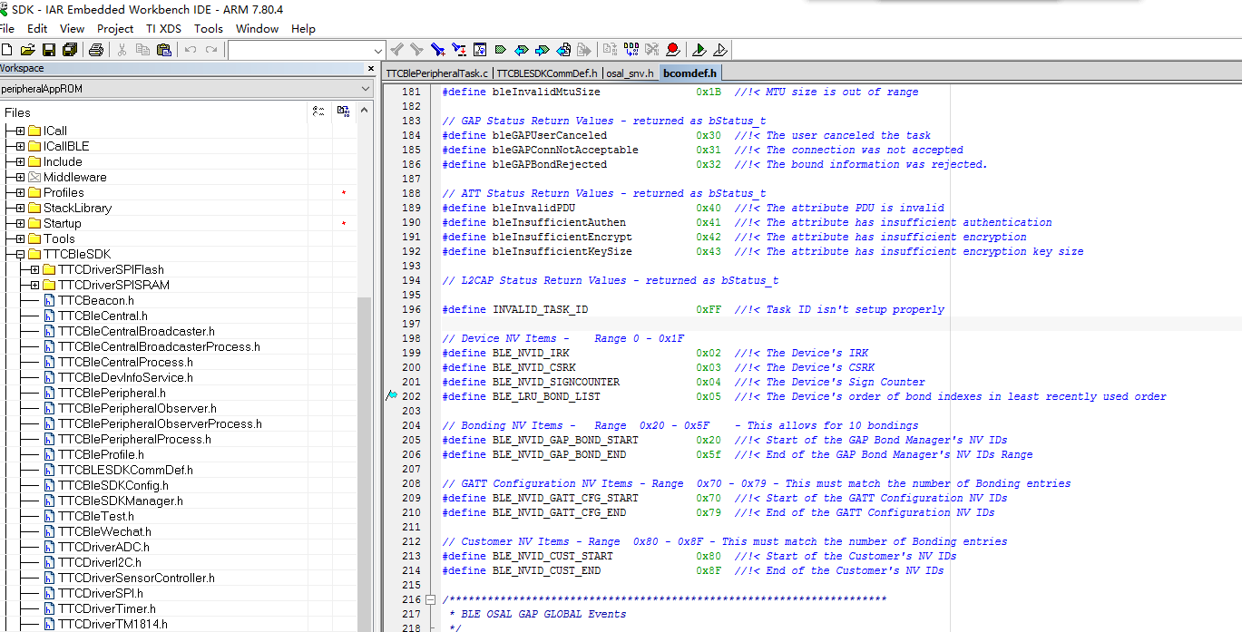Click the Navigate Backward icon
This screenshot has height=632, width=1242.
point(563,50)
